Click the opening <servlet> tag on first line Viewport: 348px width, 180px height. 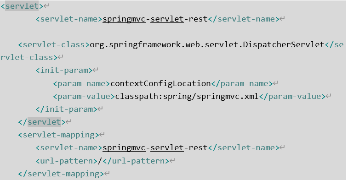[x=22, y=6]
